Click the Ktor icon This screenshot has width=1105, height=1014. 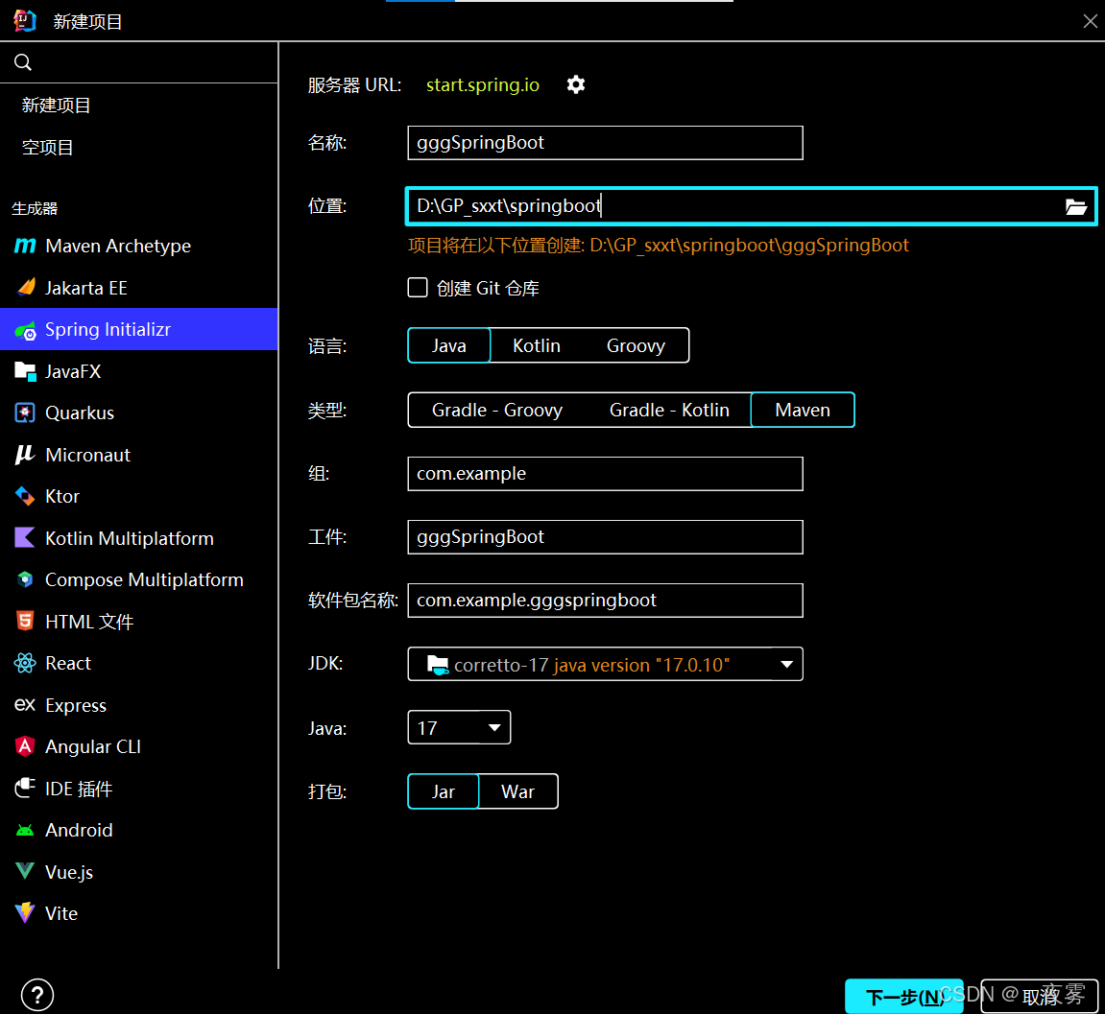[x=25, y=496]
